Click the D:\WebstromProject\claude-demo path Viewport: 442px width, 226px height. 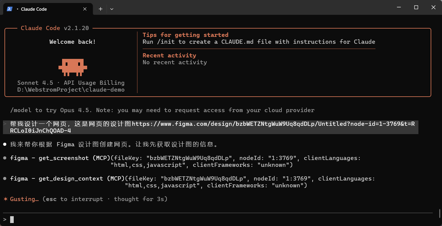click(71, 90)
